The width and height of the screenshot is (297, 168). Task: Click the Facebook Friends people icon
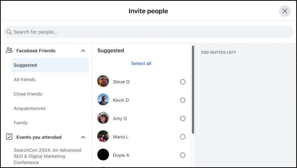click(x=9, y=50)
